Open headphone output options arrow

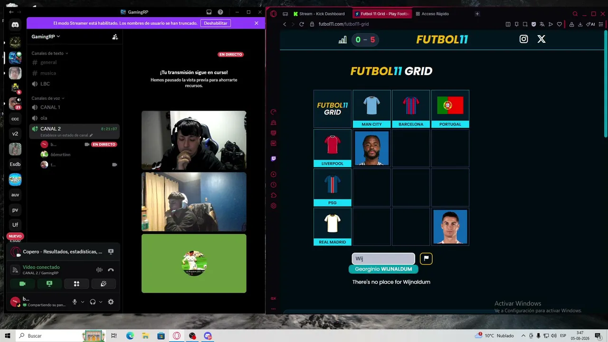[x=101, y=302]
